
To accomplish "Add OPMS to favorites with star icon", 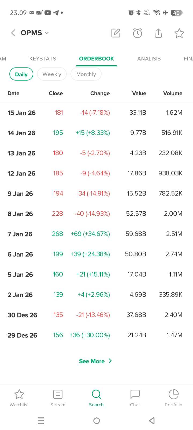I will click(179, 33).
